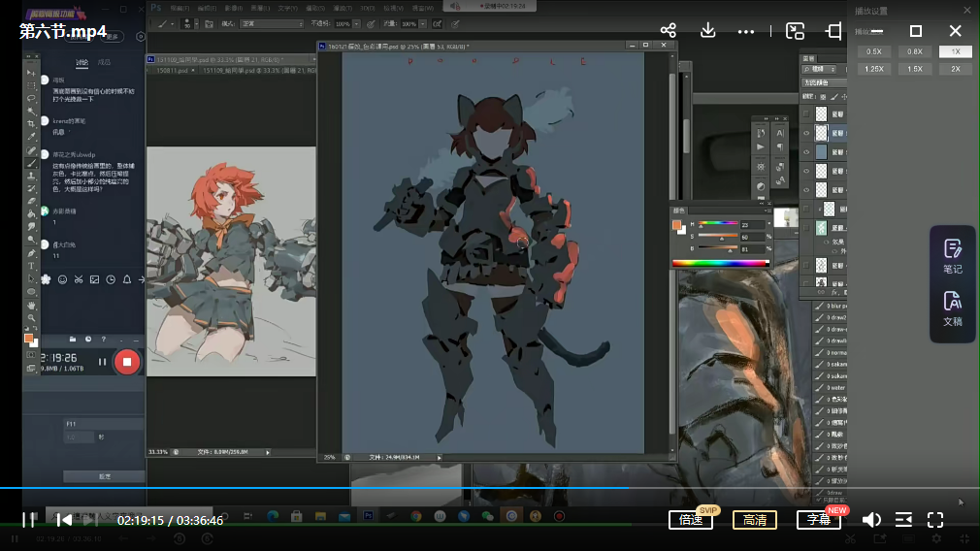Viewport: 980px width, 551px height.
Task: Select the Brush tool in the toolbar
Action: pyautogui.click(x=31, y=163)
